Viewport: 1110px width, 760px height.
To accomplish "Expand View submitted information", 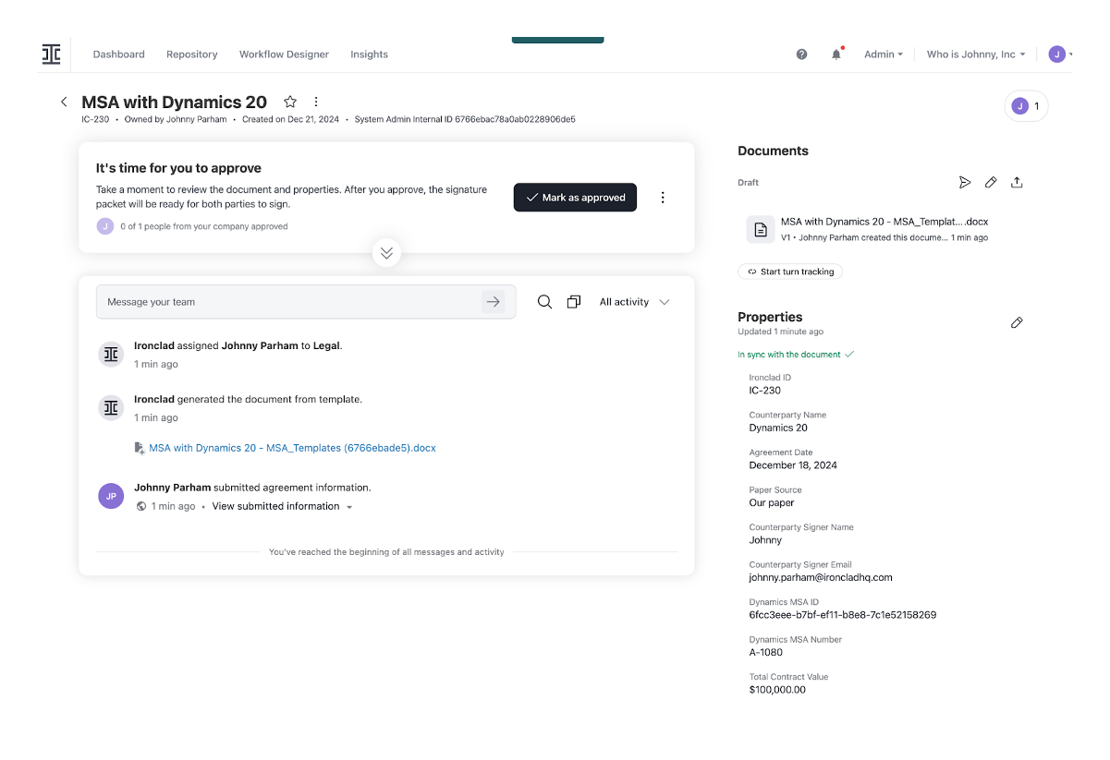I will [x=282, y=506].
